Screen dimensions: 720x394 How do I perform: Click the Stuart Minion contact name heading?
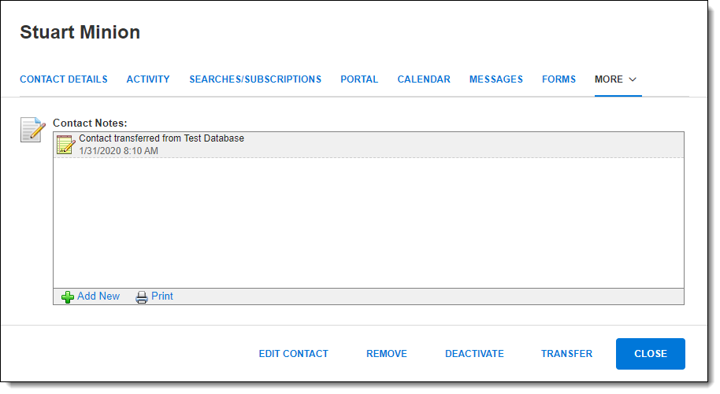coord(80,32)
